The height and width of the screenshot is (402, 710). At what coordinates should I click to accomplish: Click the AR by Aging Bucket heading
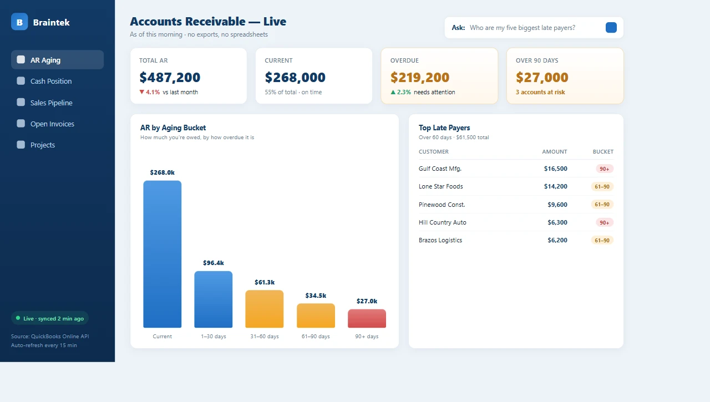[x=173, y=128]
